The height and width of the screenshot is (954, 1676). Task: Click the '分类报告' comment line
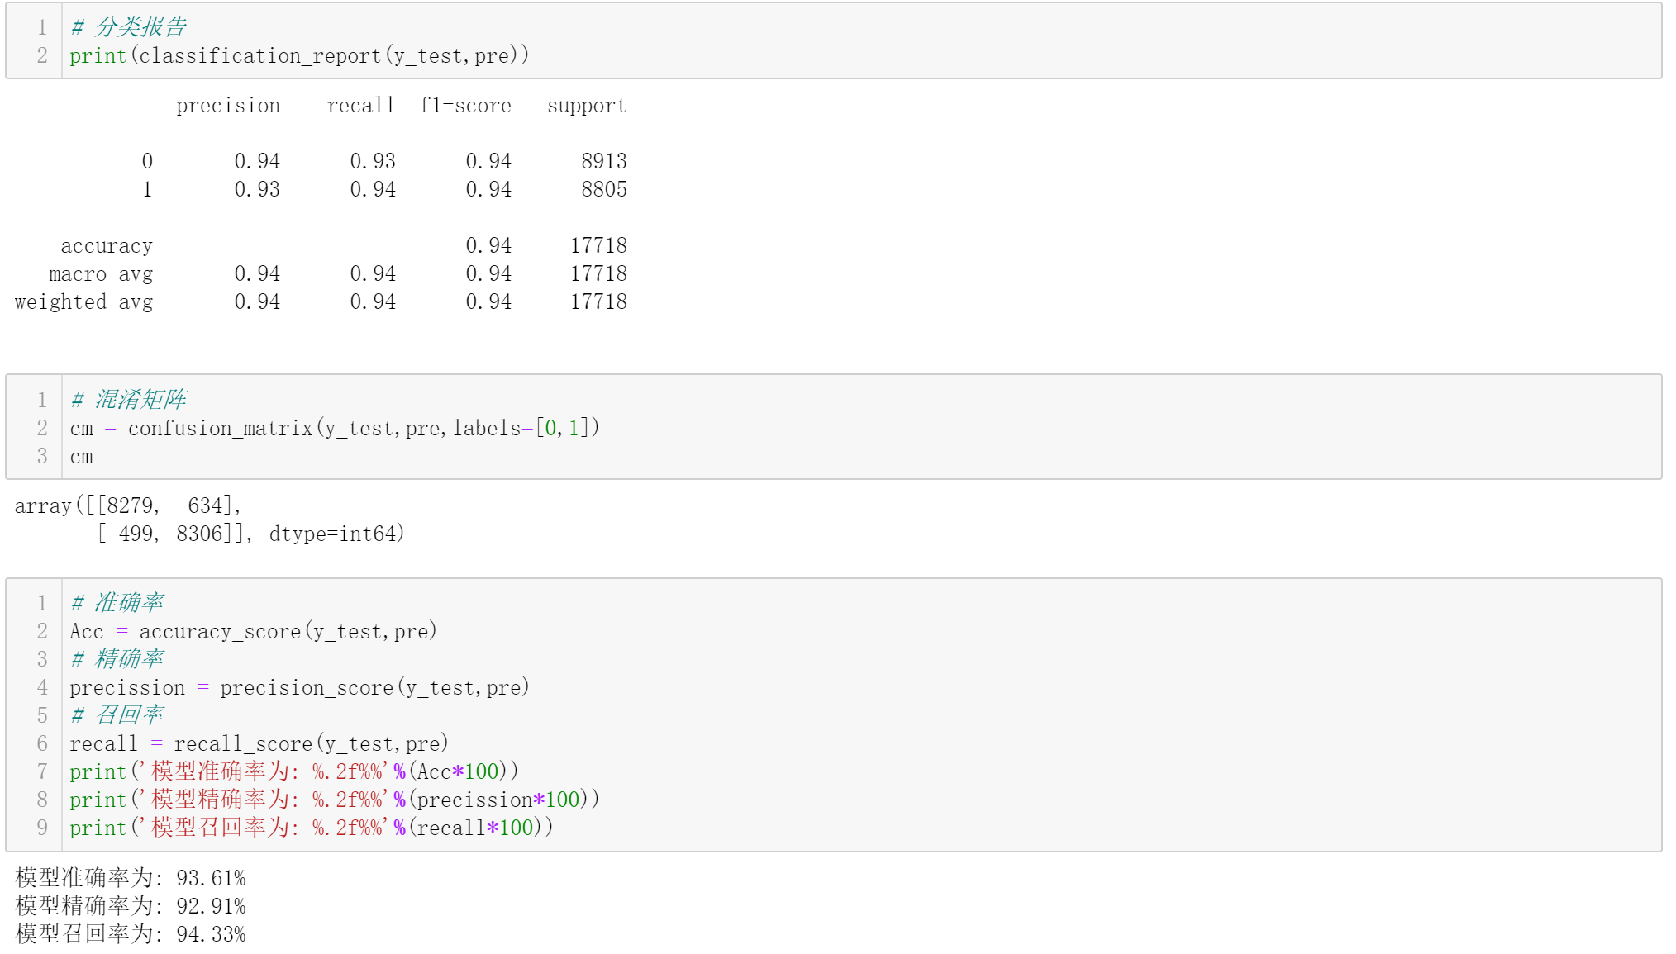(128, 27)
